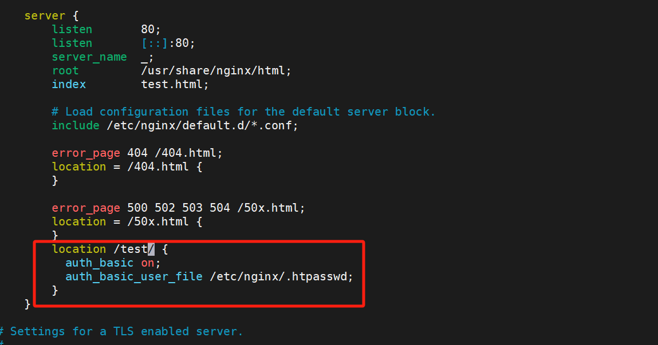Click the 'auth_basic' directive

tap(100, 263)
